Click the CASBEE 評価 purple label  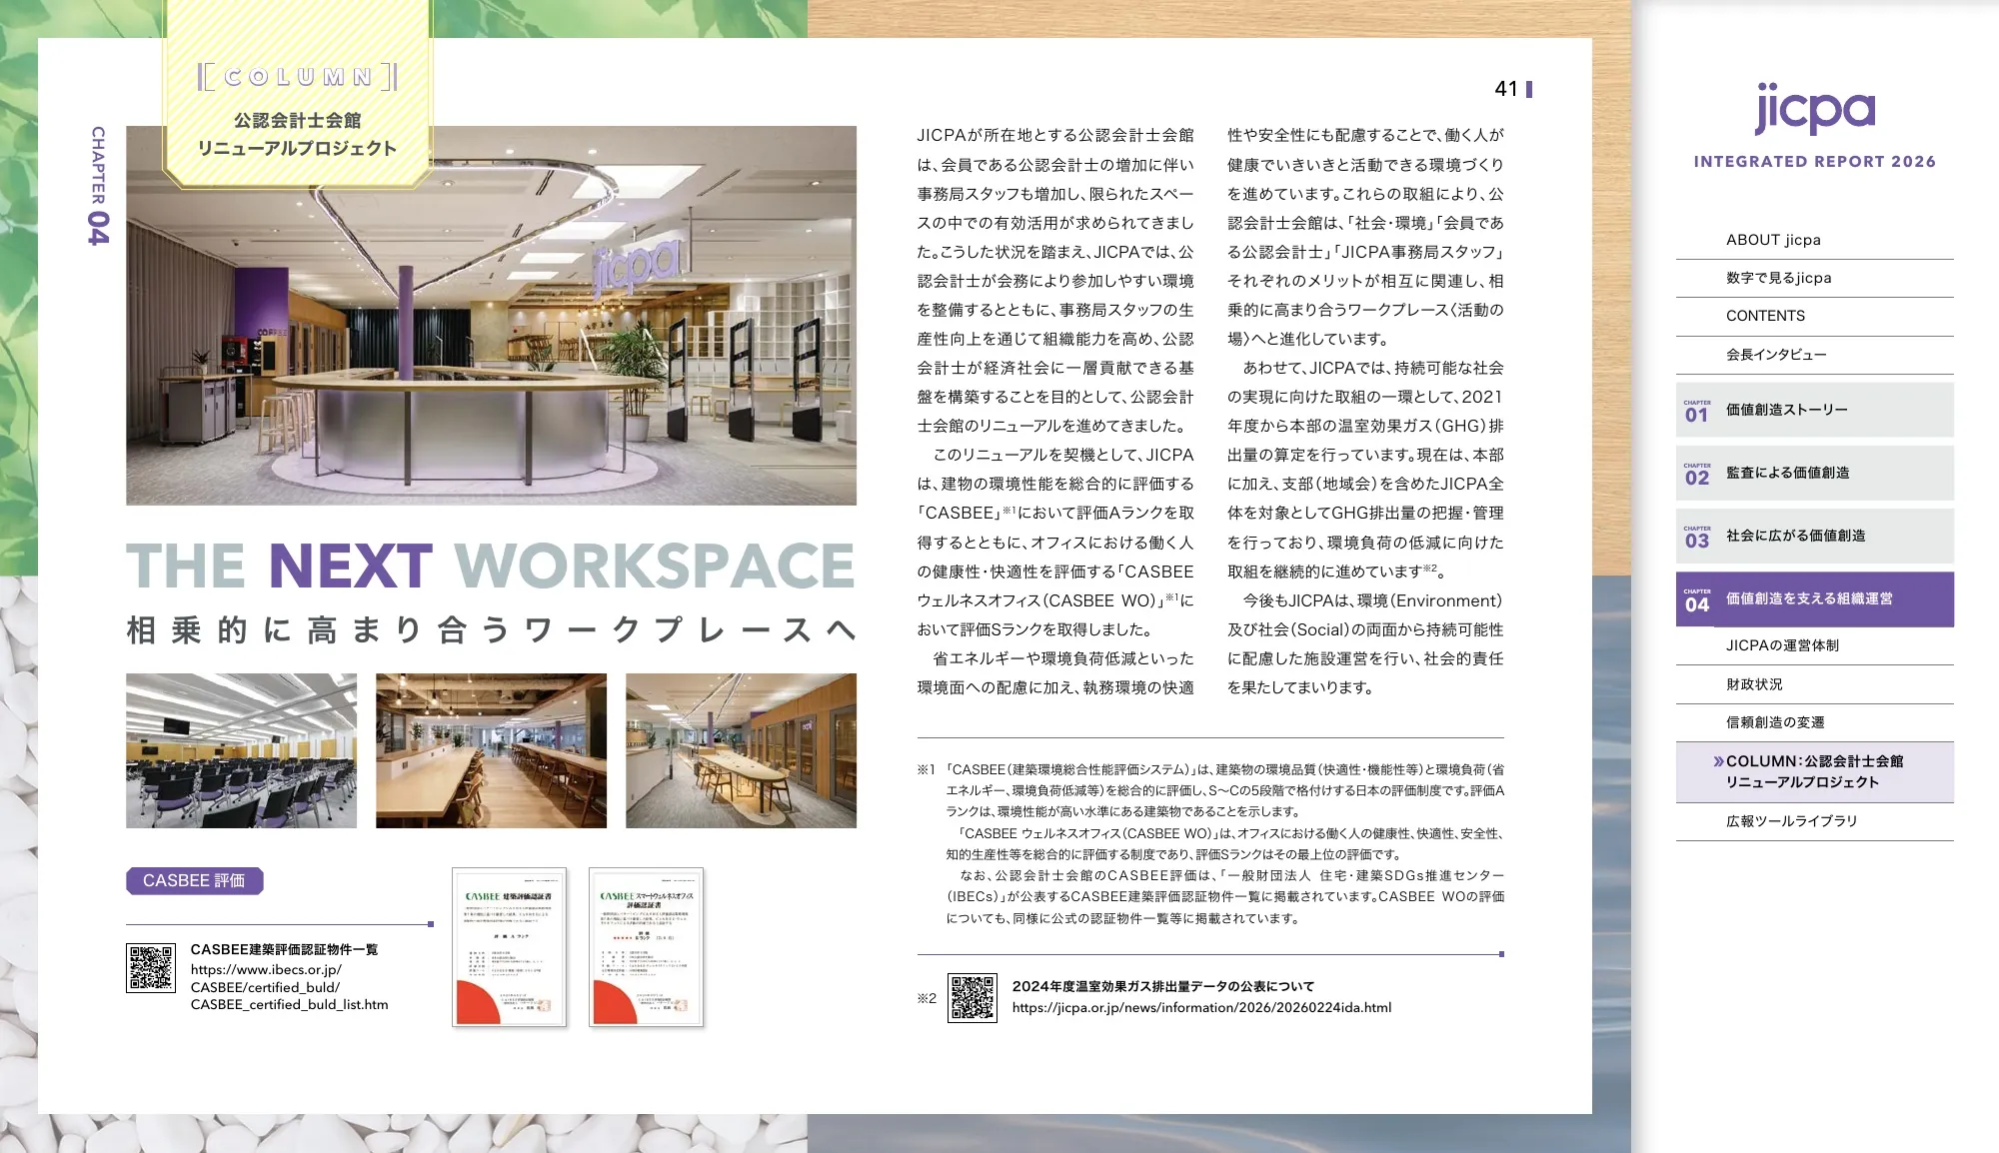195,880
